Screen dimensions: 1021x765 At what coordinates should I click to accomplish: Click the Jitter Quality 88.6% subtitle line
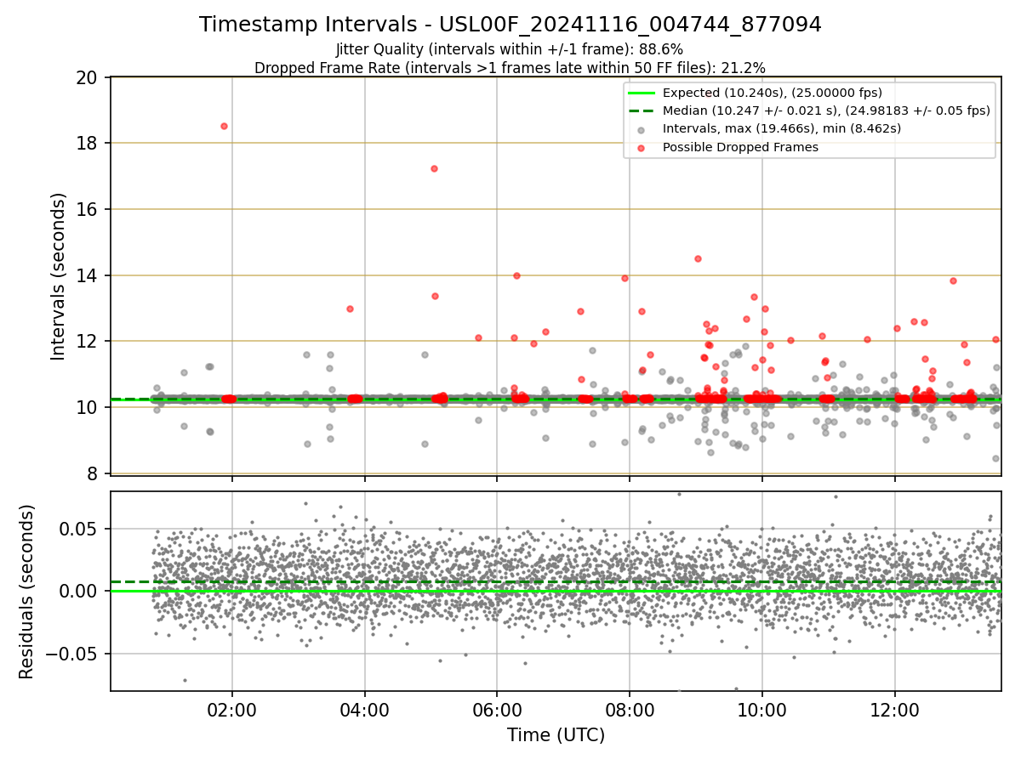click(x=510, y=49)
